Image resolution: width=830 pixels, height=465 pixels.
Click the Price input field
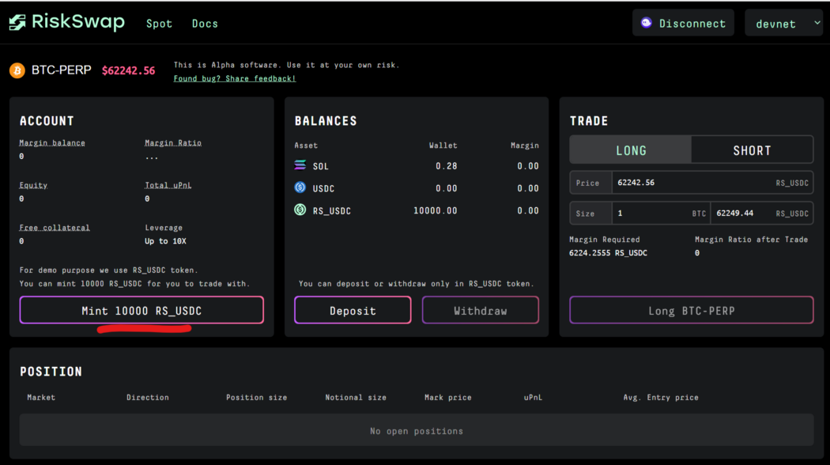point(712,183)
